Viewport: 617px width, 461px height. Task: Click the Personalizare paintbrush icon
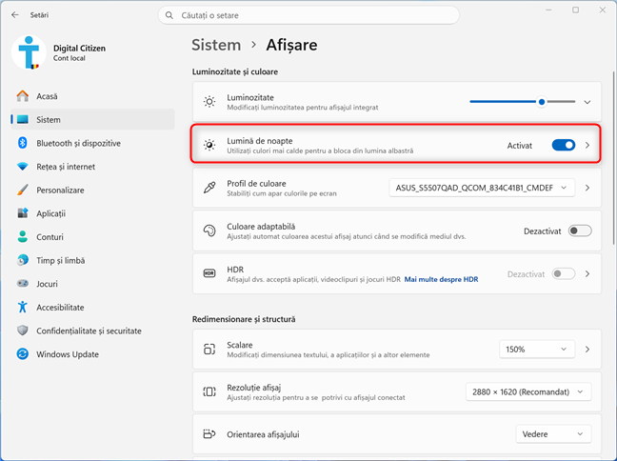(23, 190)
